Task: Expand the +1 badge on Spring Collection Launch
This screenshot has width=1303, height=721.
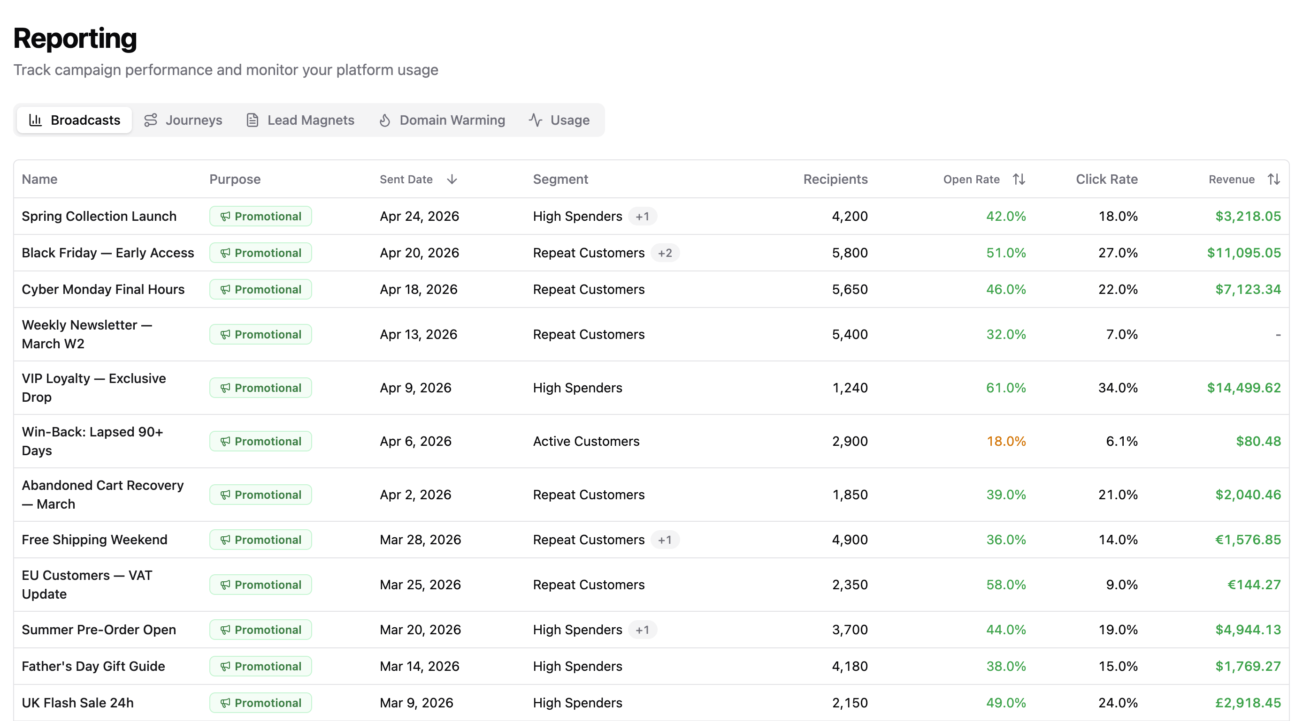Action: click(643, 216)
